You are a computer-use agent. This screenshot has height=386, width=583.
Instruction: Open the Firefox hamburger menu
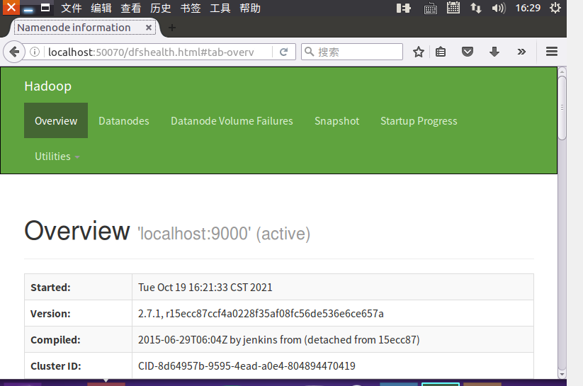pos(552,52)
